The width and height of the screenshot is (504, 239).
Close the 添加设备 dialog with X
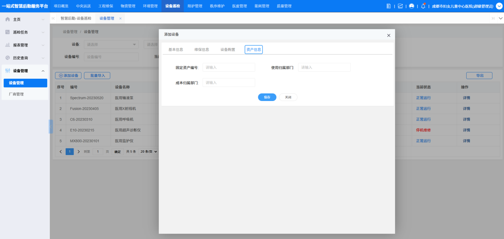(x=389, y=35)
